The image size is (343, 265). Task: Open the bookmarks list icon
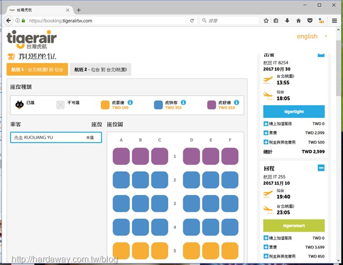tap(276, 20)
